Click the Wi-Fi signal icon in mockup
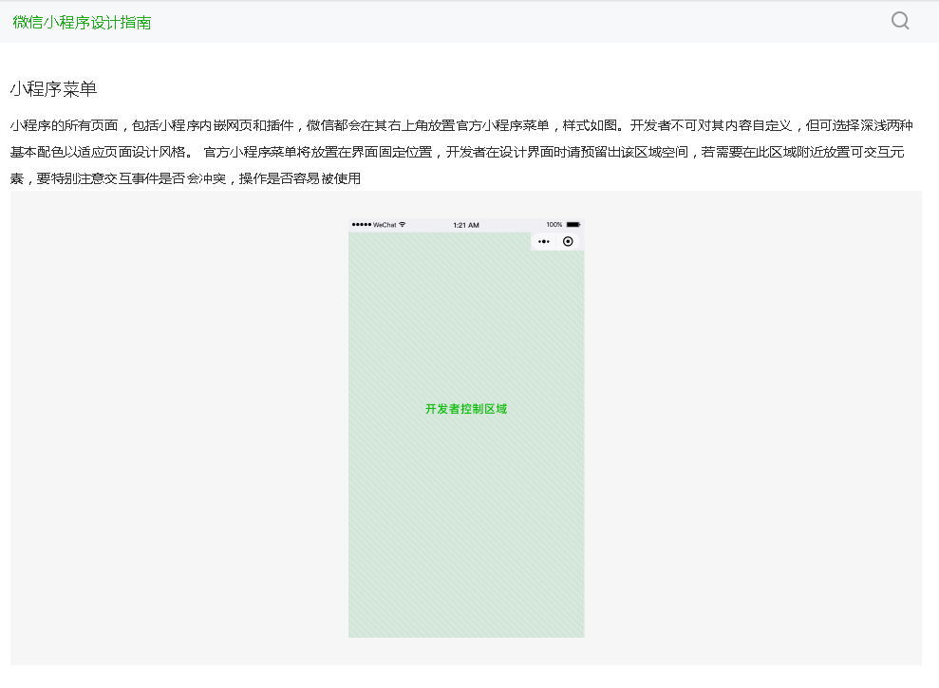Screen dimensions: 939x688 (403, 225)
